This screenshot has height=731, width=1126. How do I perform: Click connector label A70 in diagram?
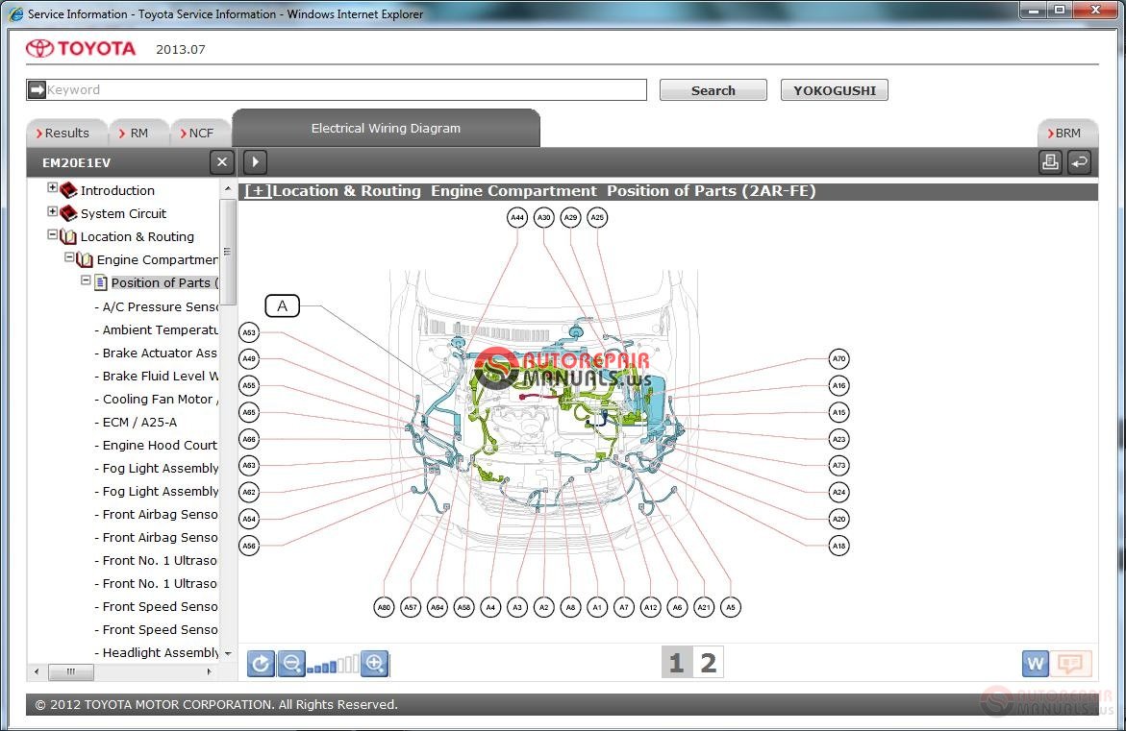(x=838, y=358)
